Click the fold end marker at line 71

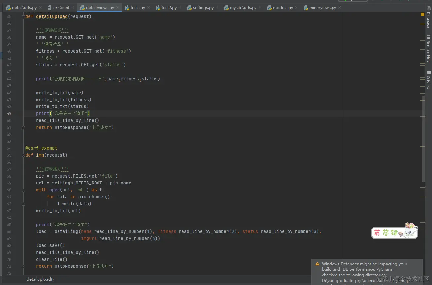(x=24, y=266)
